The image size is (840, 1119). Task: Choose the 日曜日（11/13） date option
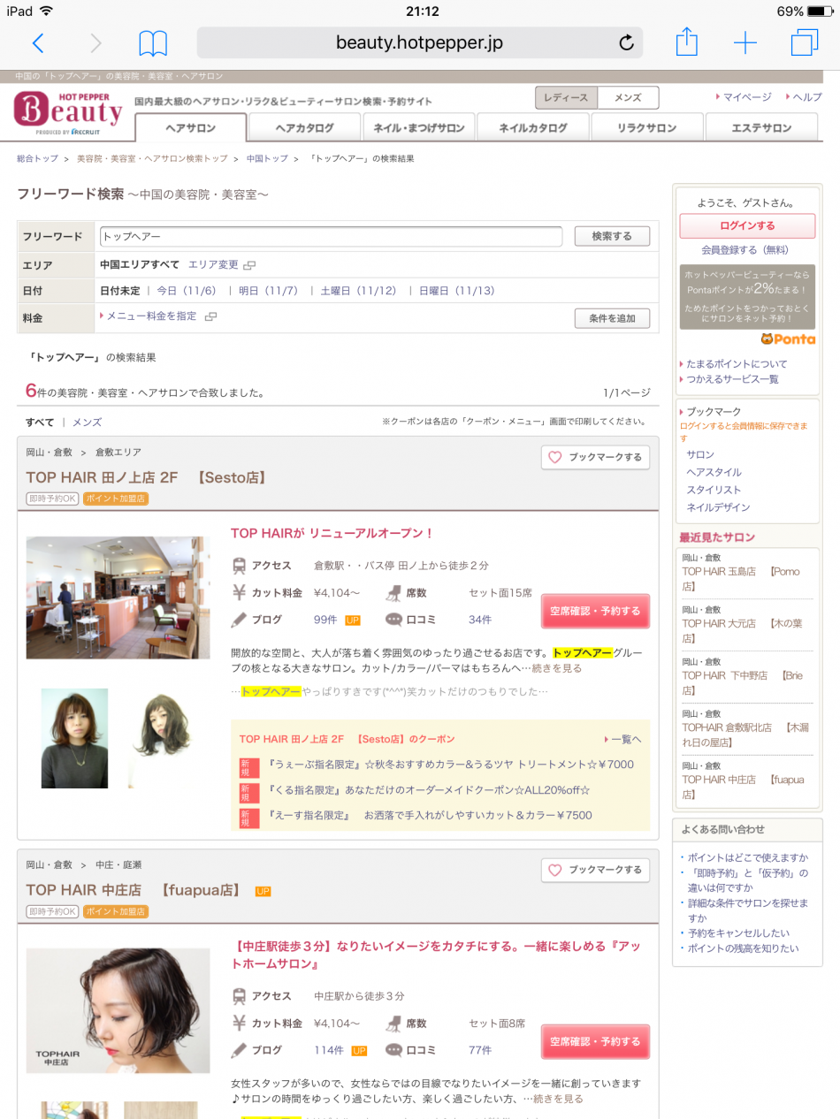point(457,291)
